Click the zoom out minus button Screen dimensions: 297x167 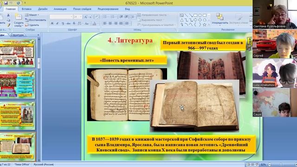[270, 165]
